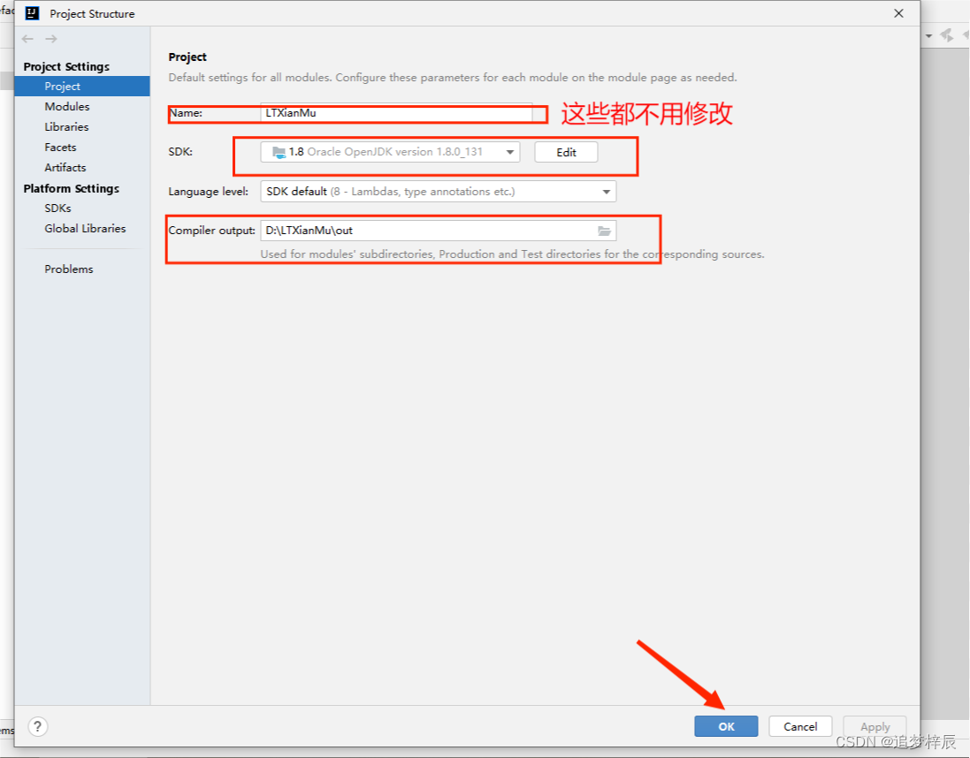Image resolution: width=970 pixels, height=758 pixels.
Task: Click the 'Language level:' label
Action: pos(209,192)
